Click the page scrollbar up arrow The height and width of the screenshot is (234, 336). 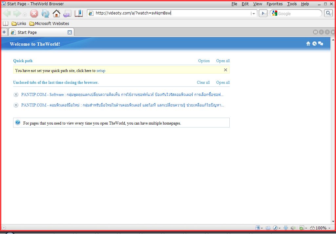[x=333, y=40]
